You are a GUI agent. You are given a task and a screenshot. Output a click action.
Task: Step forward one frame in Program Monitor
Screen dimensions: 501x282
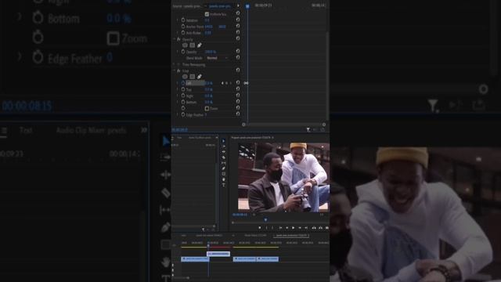tap(300, 228)
